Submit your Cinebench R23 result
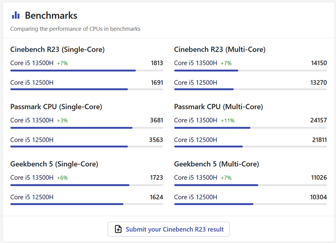336x243 pixels. click(x=168, y=229)
